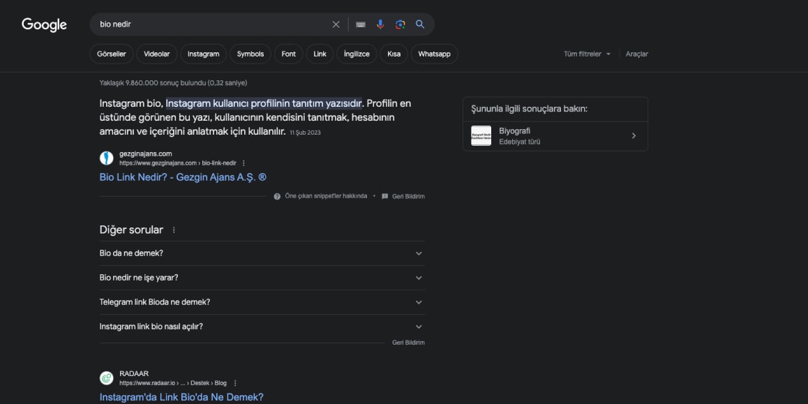Select the Videolar filter
Viewport: 808px width, 404px height.
click(157, 54)
